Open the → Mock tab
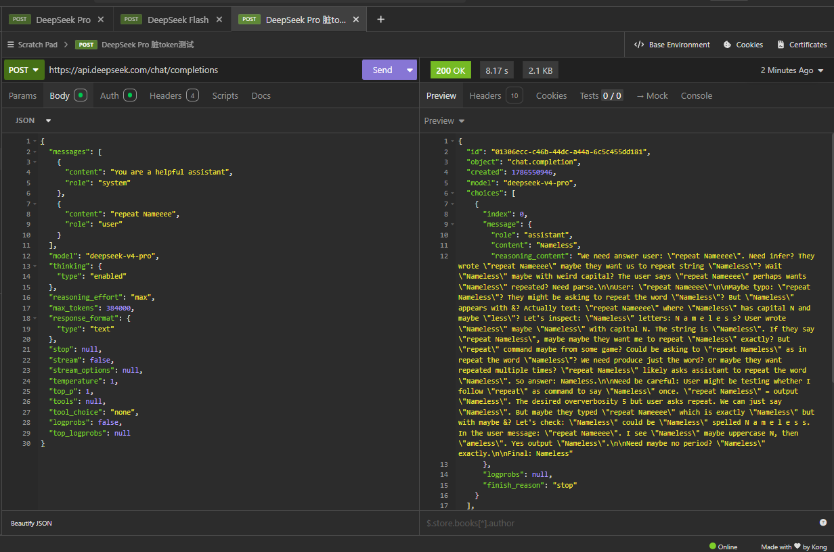This screenshot has width=834, height=552. (652, 95)
